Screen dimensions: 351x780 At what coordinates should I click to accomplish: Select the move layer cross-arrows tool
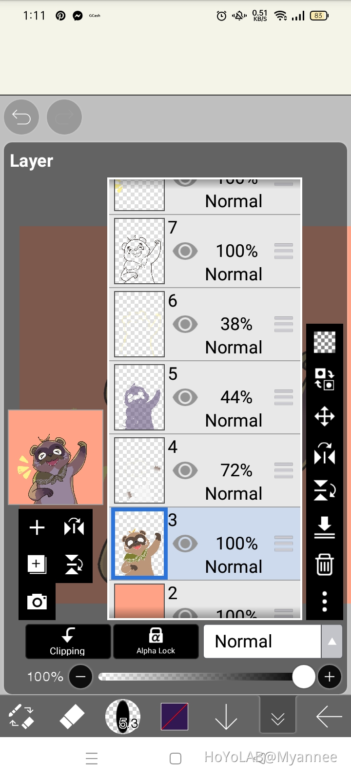click(324, 417)
